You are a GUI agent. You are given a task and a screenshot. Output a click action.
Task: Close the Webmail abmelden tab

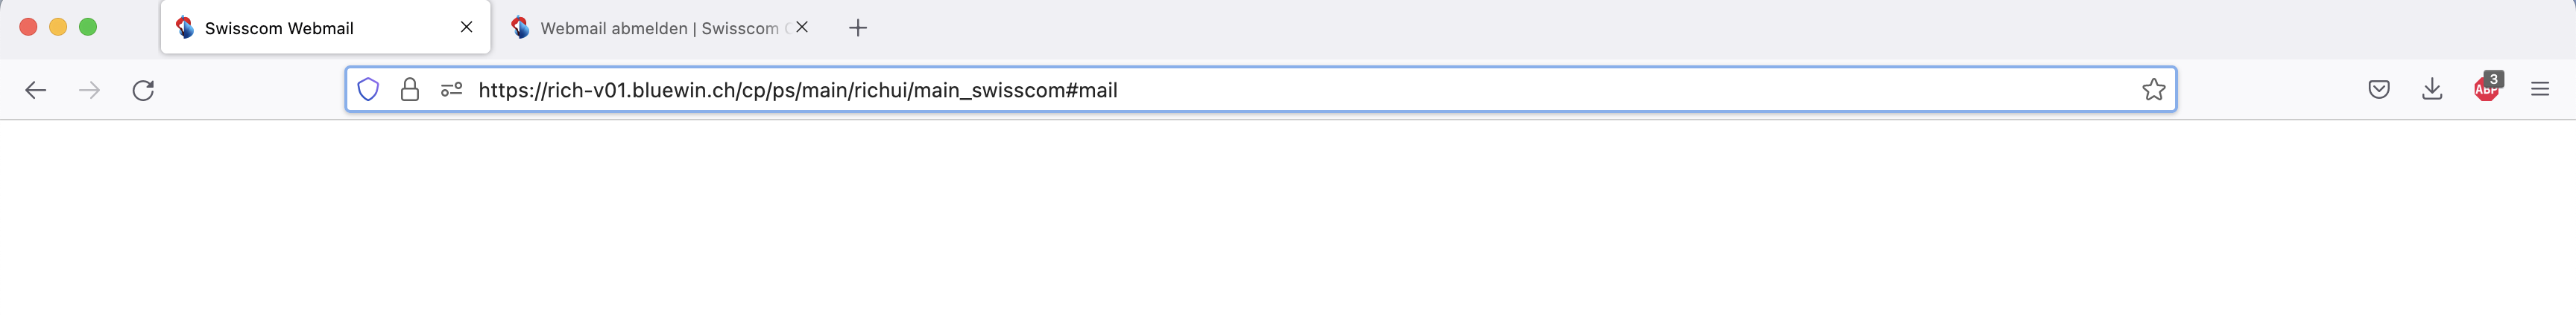pos(802,27)
